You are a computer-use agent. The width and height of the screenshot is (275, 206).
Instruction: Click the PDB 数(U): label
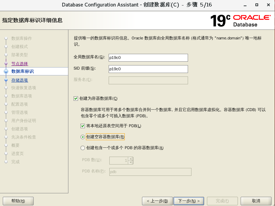click(x=92, y=160)
